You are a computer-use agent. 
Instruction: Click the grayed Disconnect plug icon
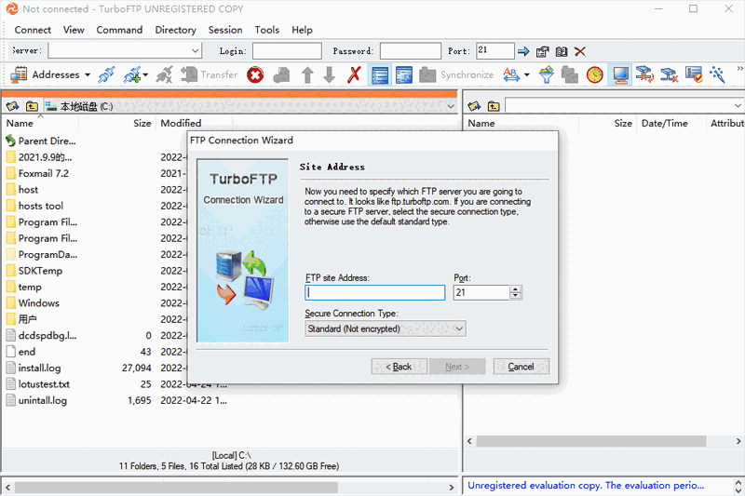(165, 75)
